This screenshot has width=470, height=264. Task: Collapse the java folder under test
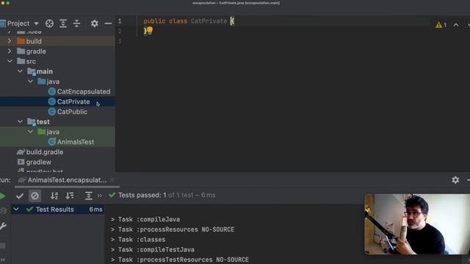pyautogui.click(x=30, y=131)
